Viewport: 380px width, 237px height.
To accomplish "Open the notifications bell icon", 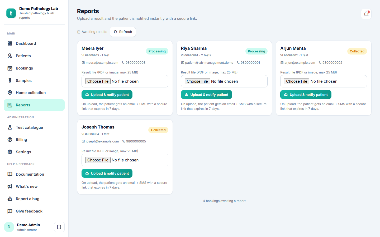I will point(366,14).
